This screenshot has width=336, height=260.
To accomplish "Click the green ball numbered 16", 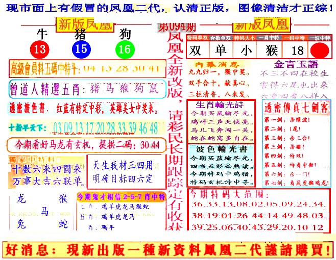I will pyautogui.click(x=125, y=49).
